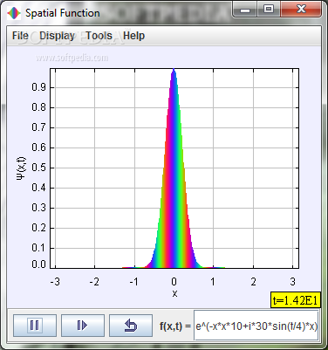The width and height of the screenshot is (328, 350).
Task: Open the Display menu
Action: (57, 36)
